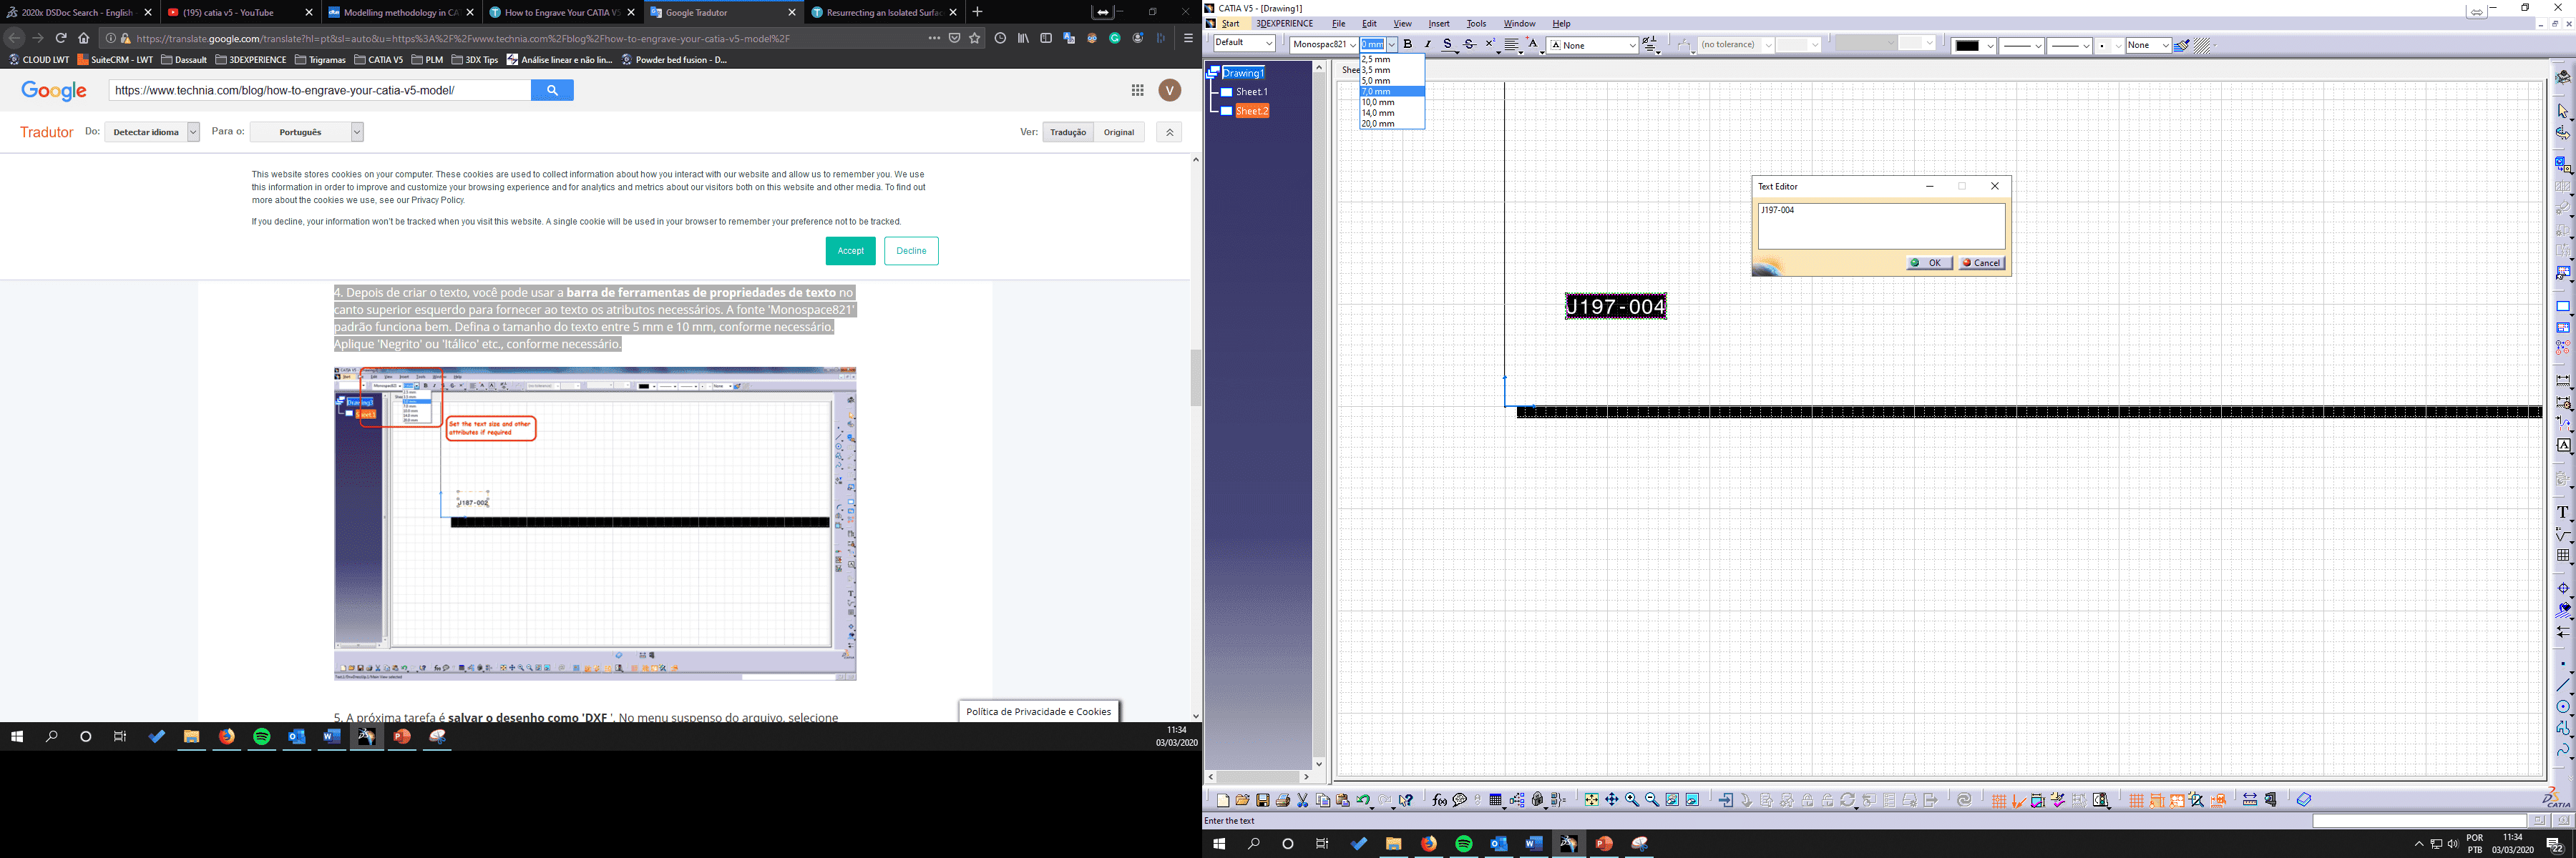
Task: Click the Zoom Out magnifier icon
Action: coord(1652,800)
